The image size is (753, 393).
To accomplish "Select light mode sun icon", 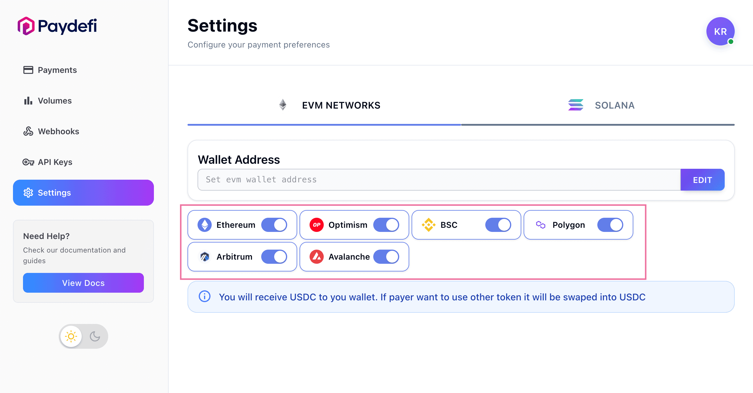I will pos(71,336).
